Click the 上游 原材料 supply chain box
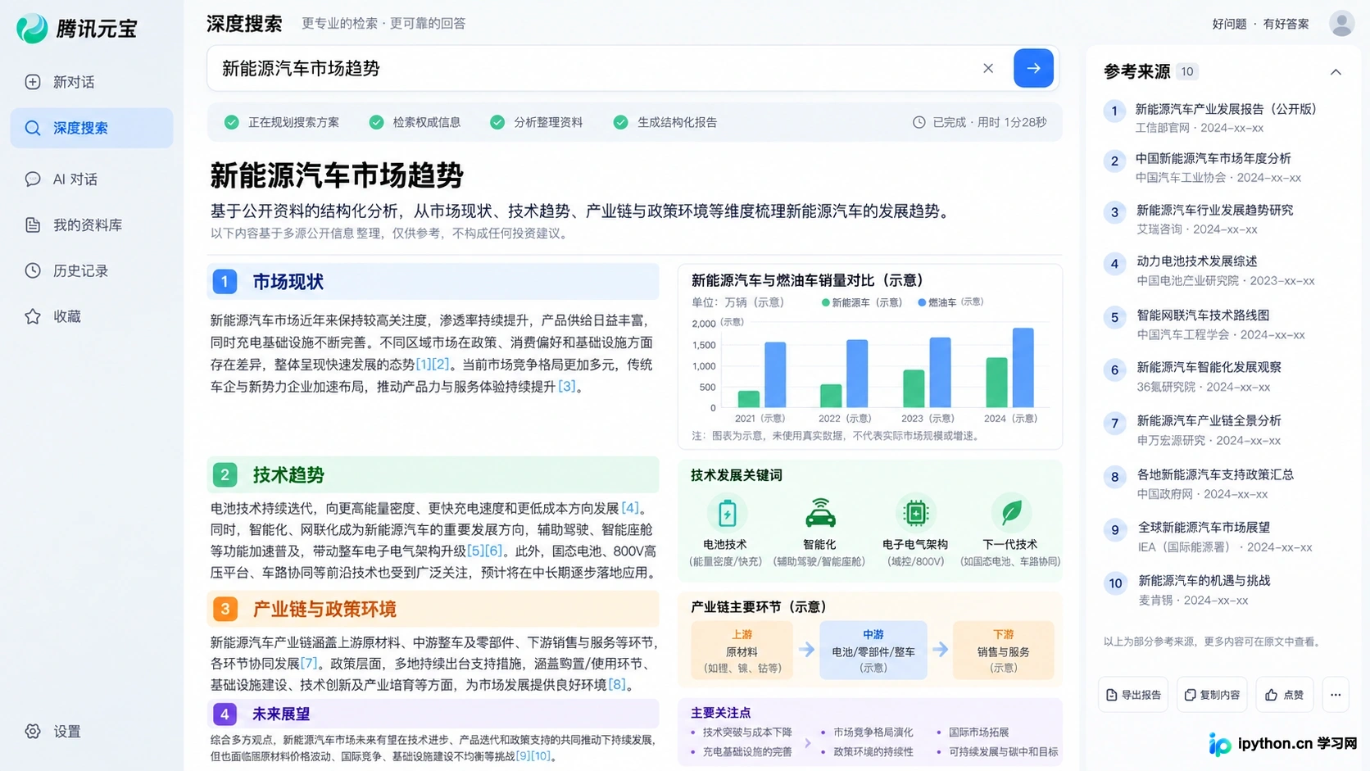 click(742, 651)
